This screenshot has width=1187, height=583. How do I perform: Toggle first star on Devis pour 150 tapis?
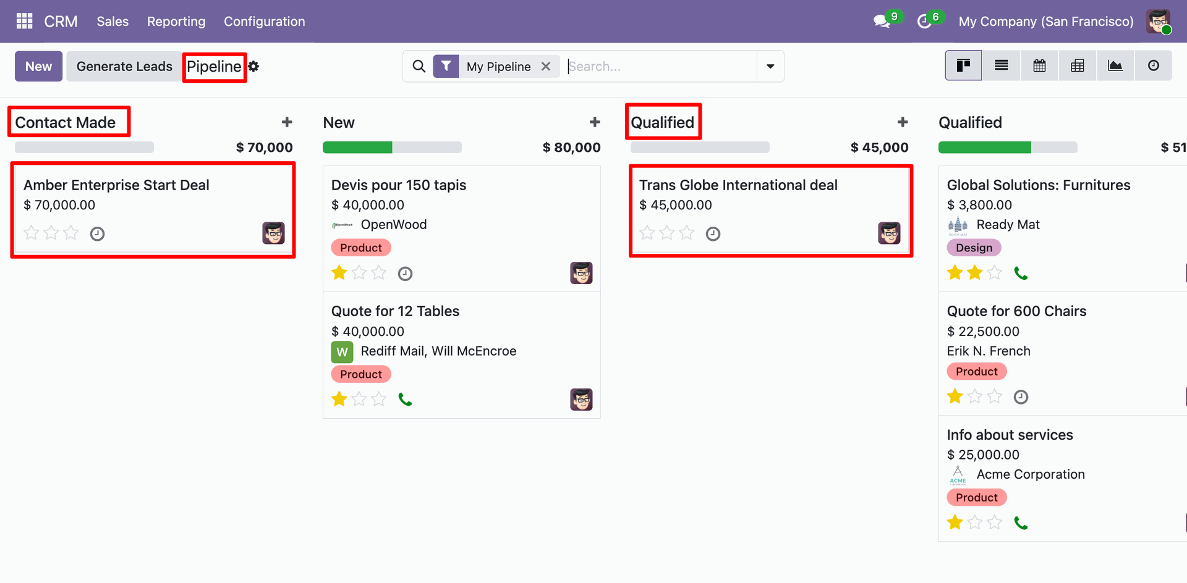(x=339, y=272)
